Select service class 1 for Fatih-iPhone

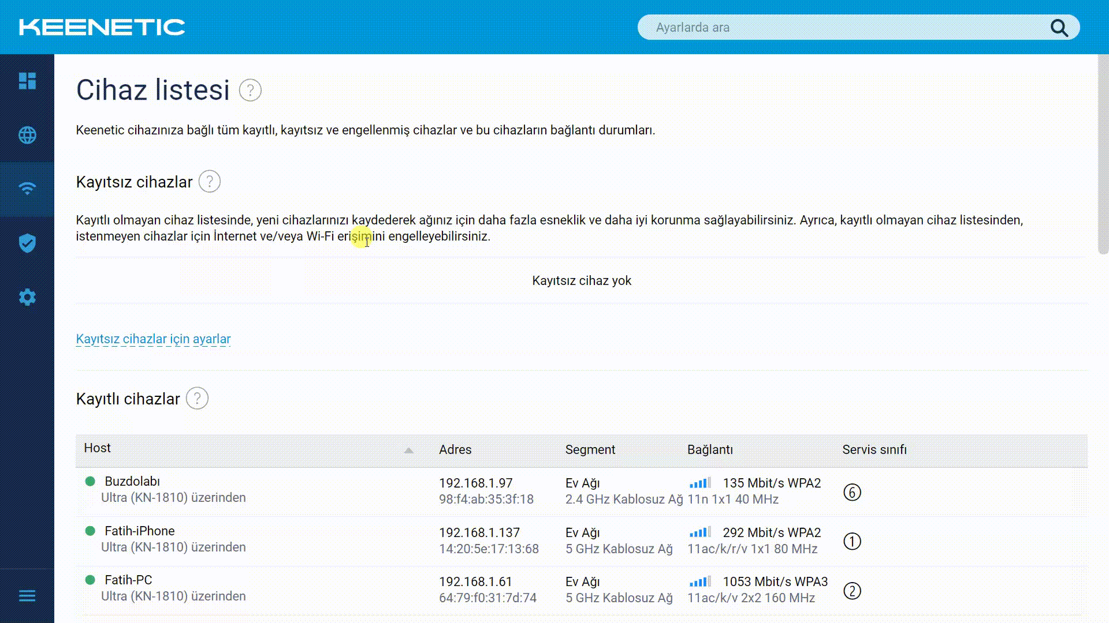tap(852, 541)
